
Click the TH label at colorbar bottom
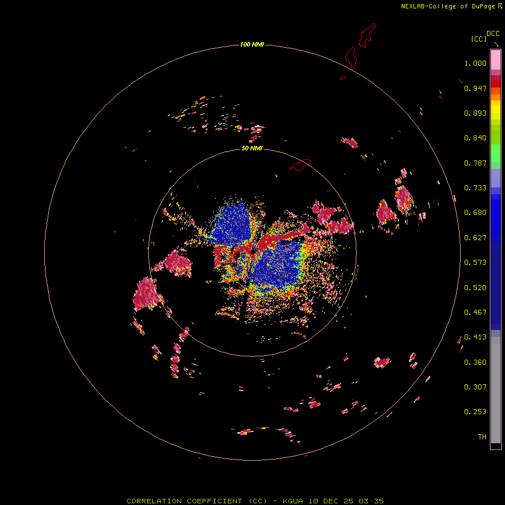pos(482,437)
